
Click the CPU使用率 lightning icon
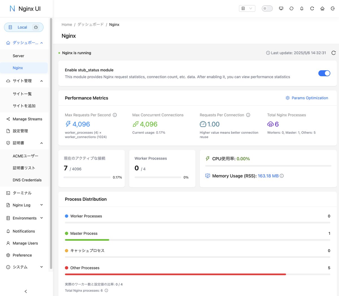[208, 159]
